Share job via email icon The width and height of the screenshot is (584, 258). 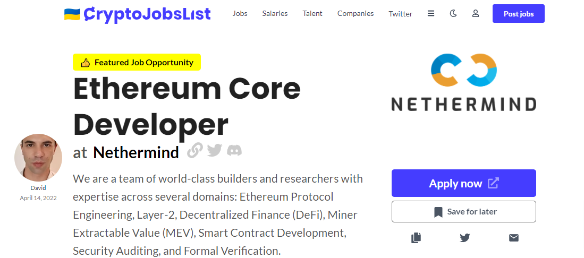(514, 237)
